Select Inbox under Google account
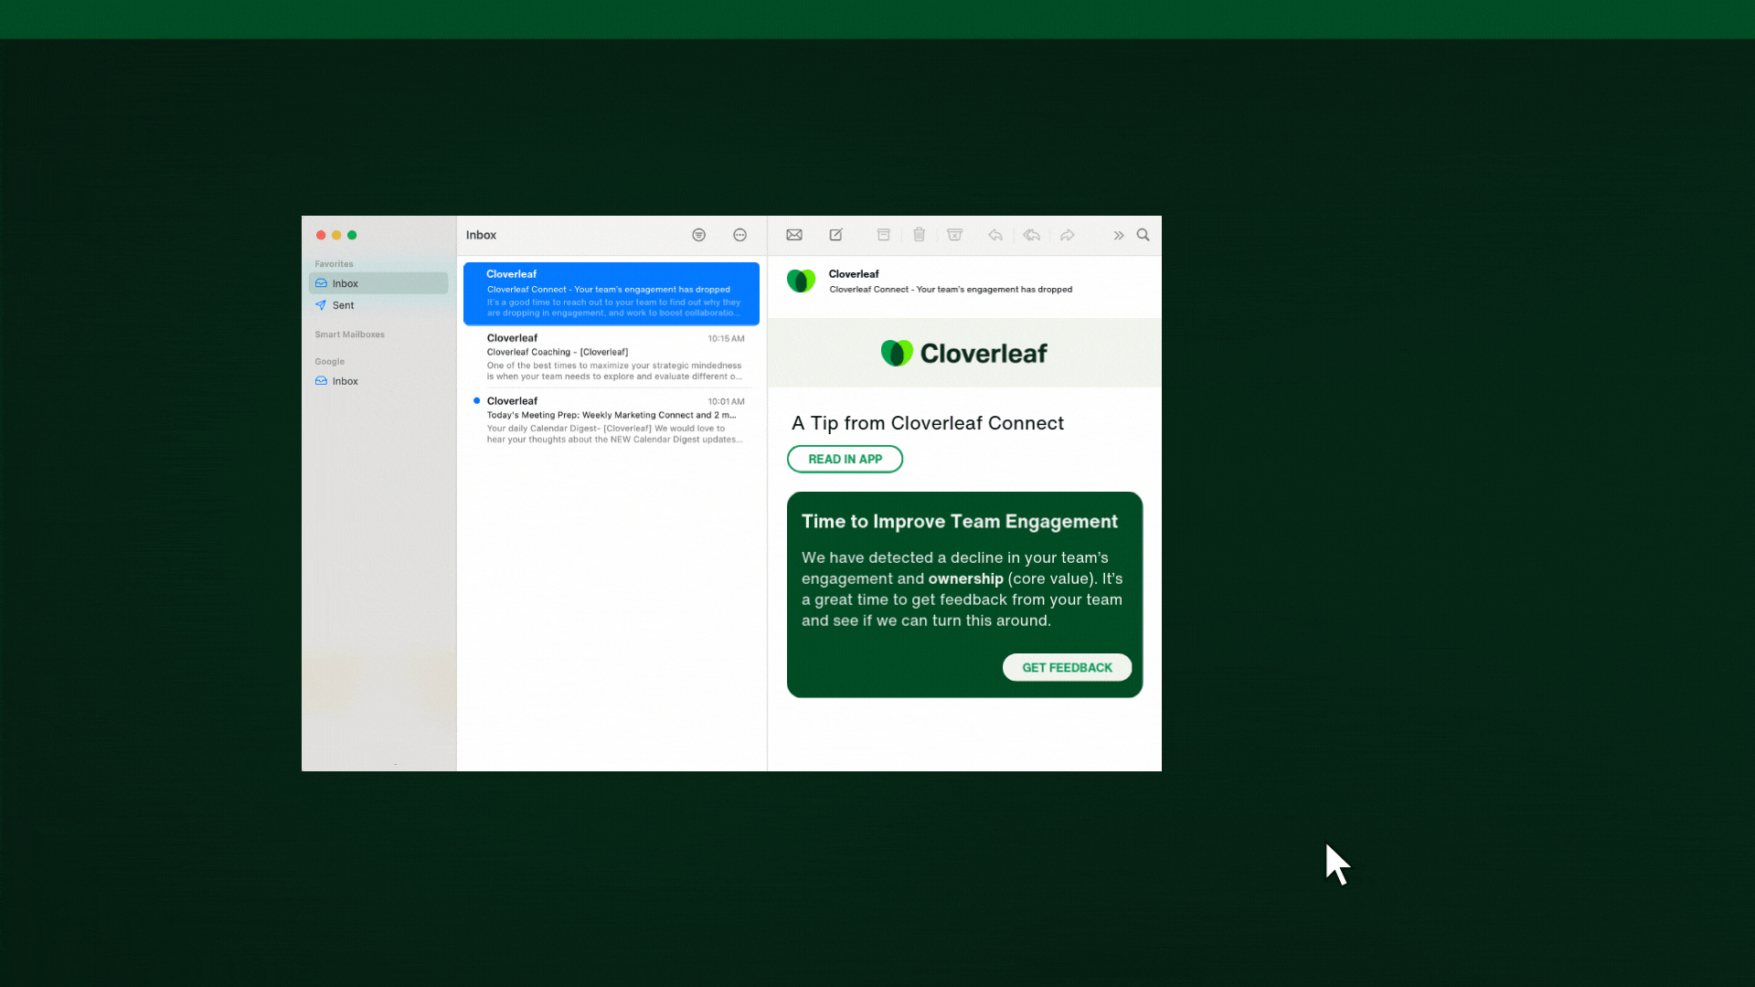 [x=346, y=381]
